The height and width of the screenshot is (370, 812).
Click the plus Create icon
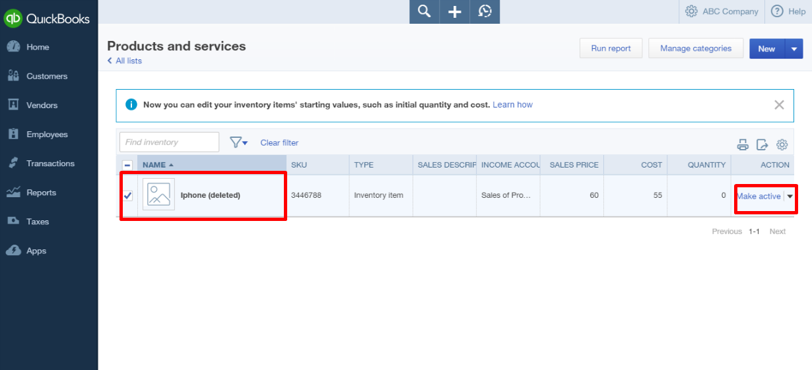coord(455,11)
